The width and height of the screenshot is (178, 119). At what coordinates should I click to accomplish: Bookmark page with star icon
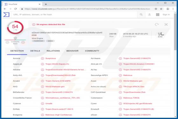(x=161, y=9)
